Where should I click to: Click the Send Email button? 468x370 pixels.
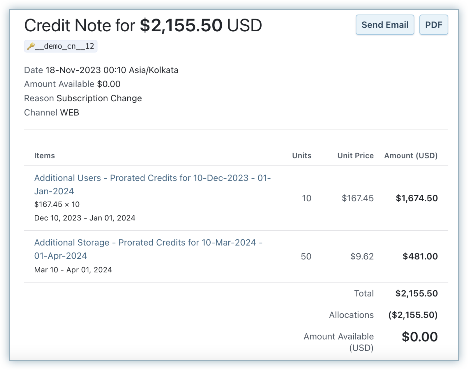385,25
